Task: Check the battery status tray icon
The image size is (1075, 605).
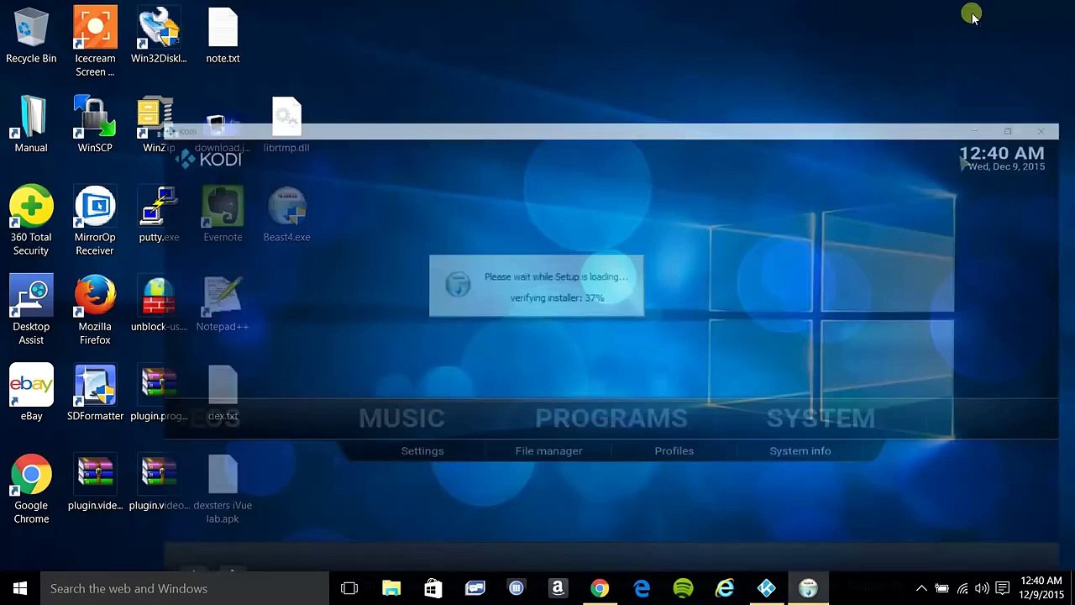Action: 941,588
